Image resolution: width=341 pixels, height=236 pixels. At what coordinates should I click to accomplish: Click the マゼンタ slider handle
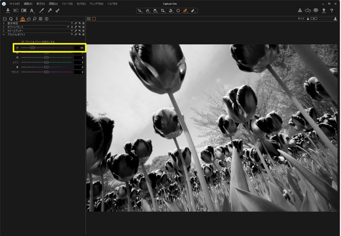(46, 72)
